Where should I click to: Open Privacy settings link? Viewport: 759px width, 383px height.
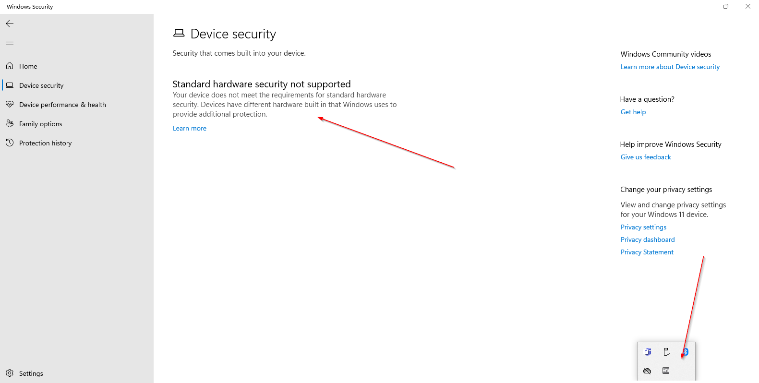click(643, 227)
